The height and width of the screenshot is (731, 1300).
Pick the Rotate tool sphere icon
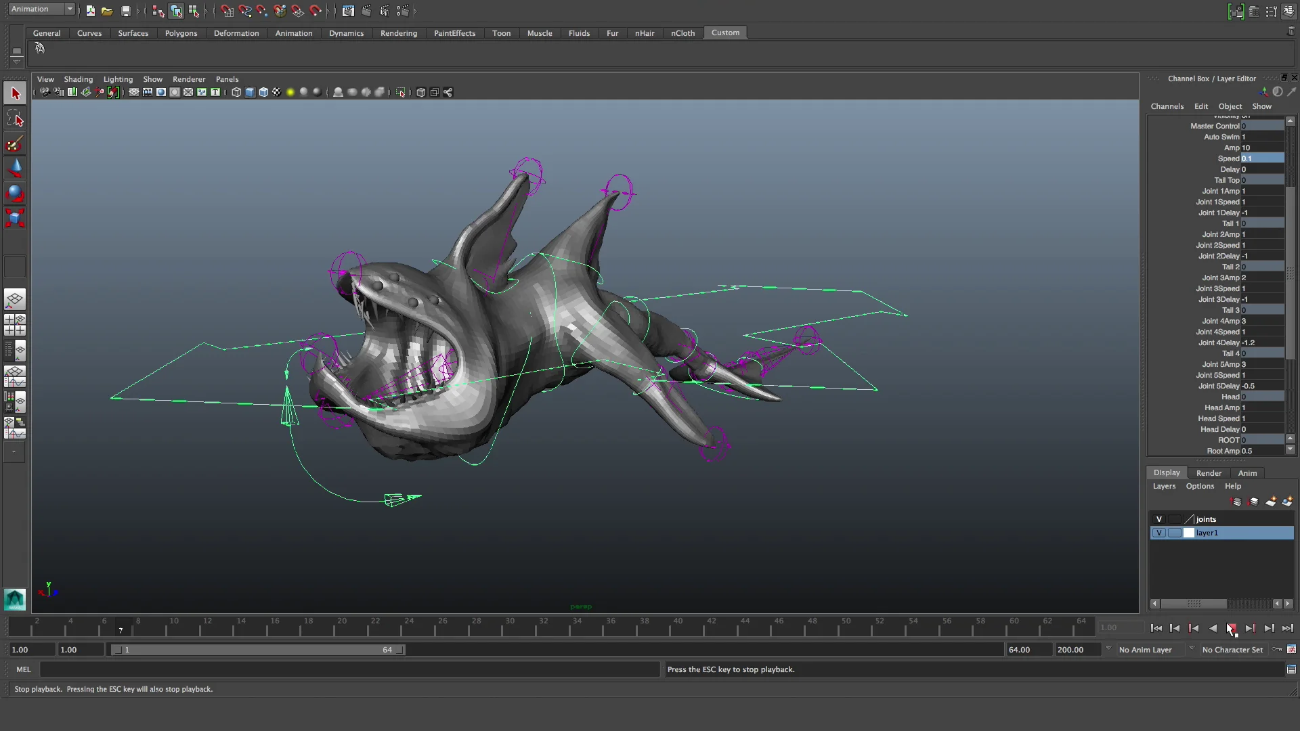coord(15,194)
